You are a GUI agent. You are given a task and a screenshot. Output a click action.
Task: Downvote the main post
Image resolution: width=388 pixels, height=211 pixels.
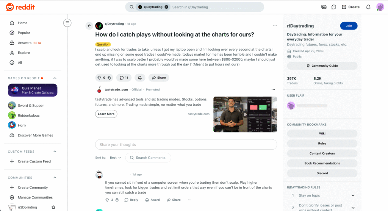click(109, 78)
